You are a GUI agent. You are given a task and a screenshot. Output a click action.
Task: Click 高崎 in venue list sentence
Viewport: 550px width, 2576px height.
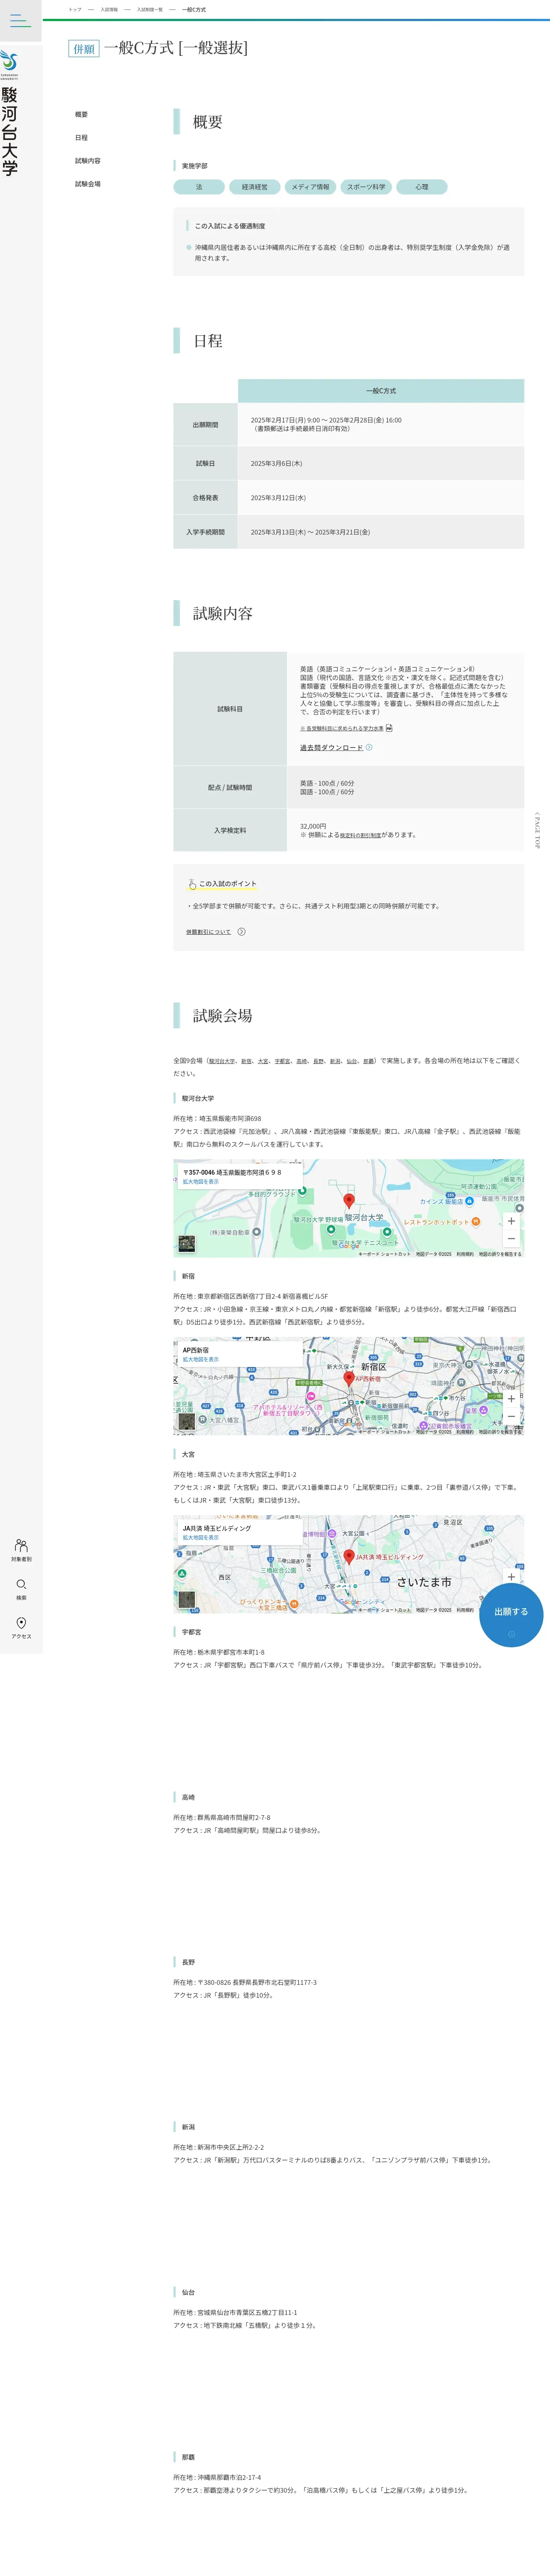click(302, 1061)
